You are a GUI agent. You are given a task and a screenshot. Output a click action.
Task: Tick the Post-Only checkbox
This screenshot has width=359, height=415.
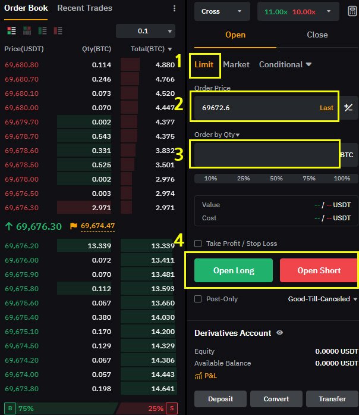click(x=198, y=299)
